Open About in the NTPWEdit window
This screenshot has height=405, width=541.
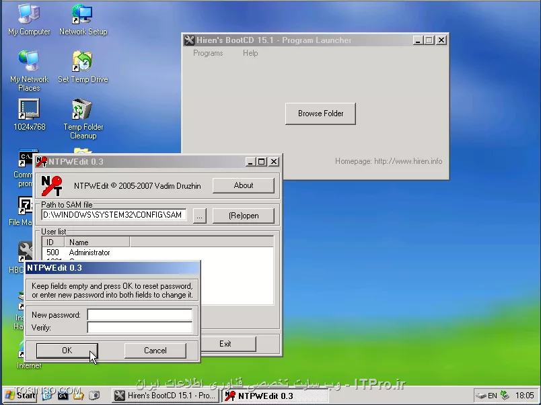[243, 185]
